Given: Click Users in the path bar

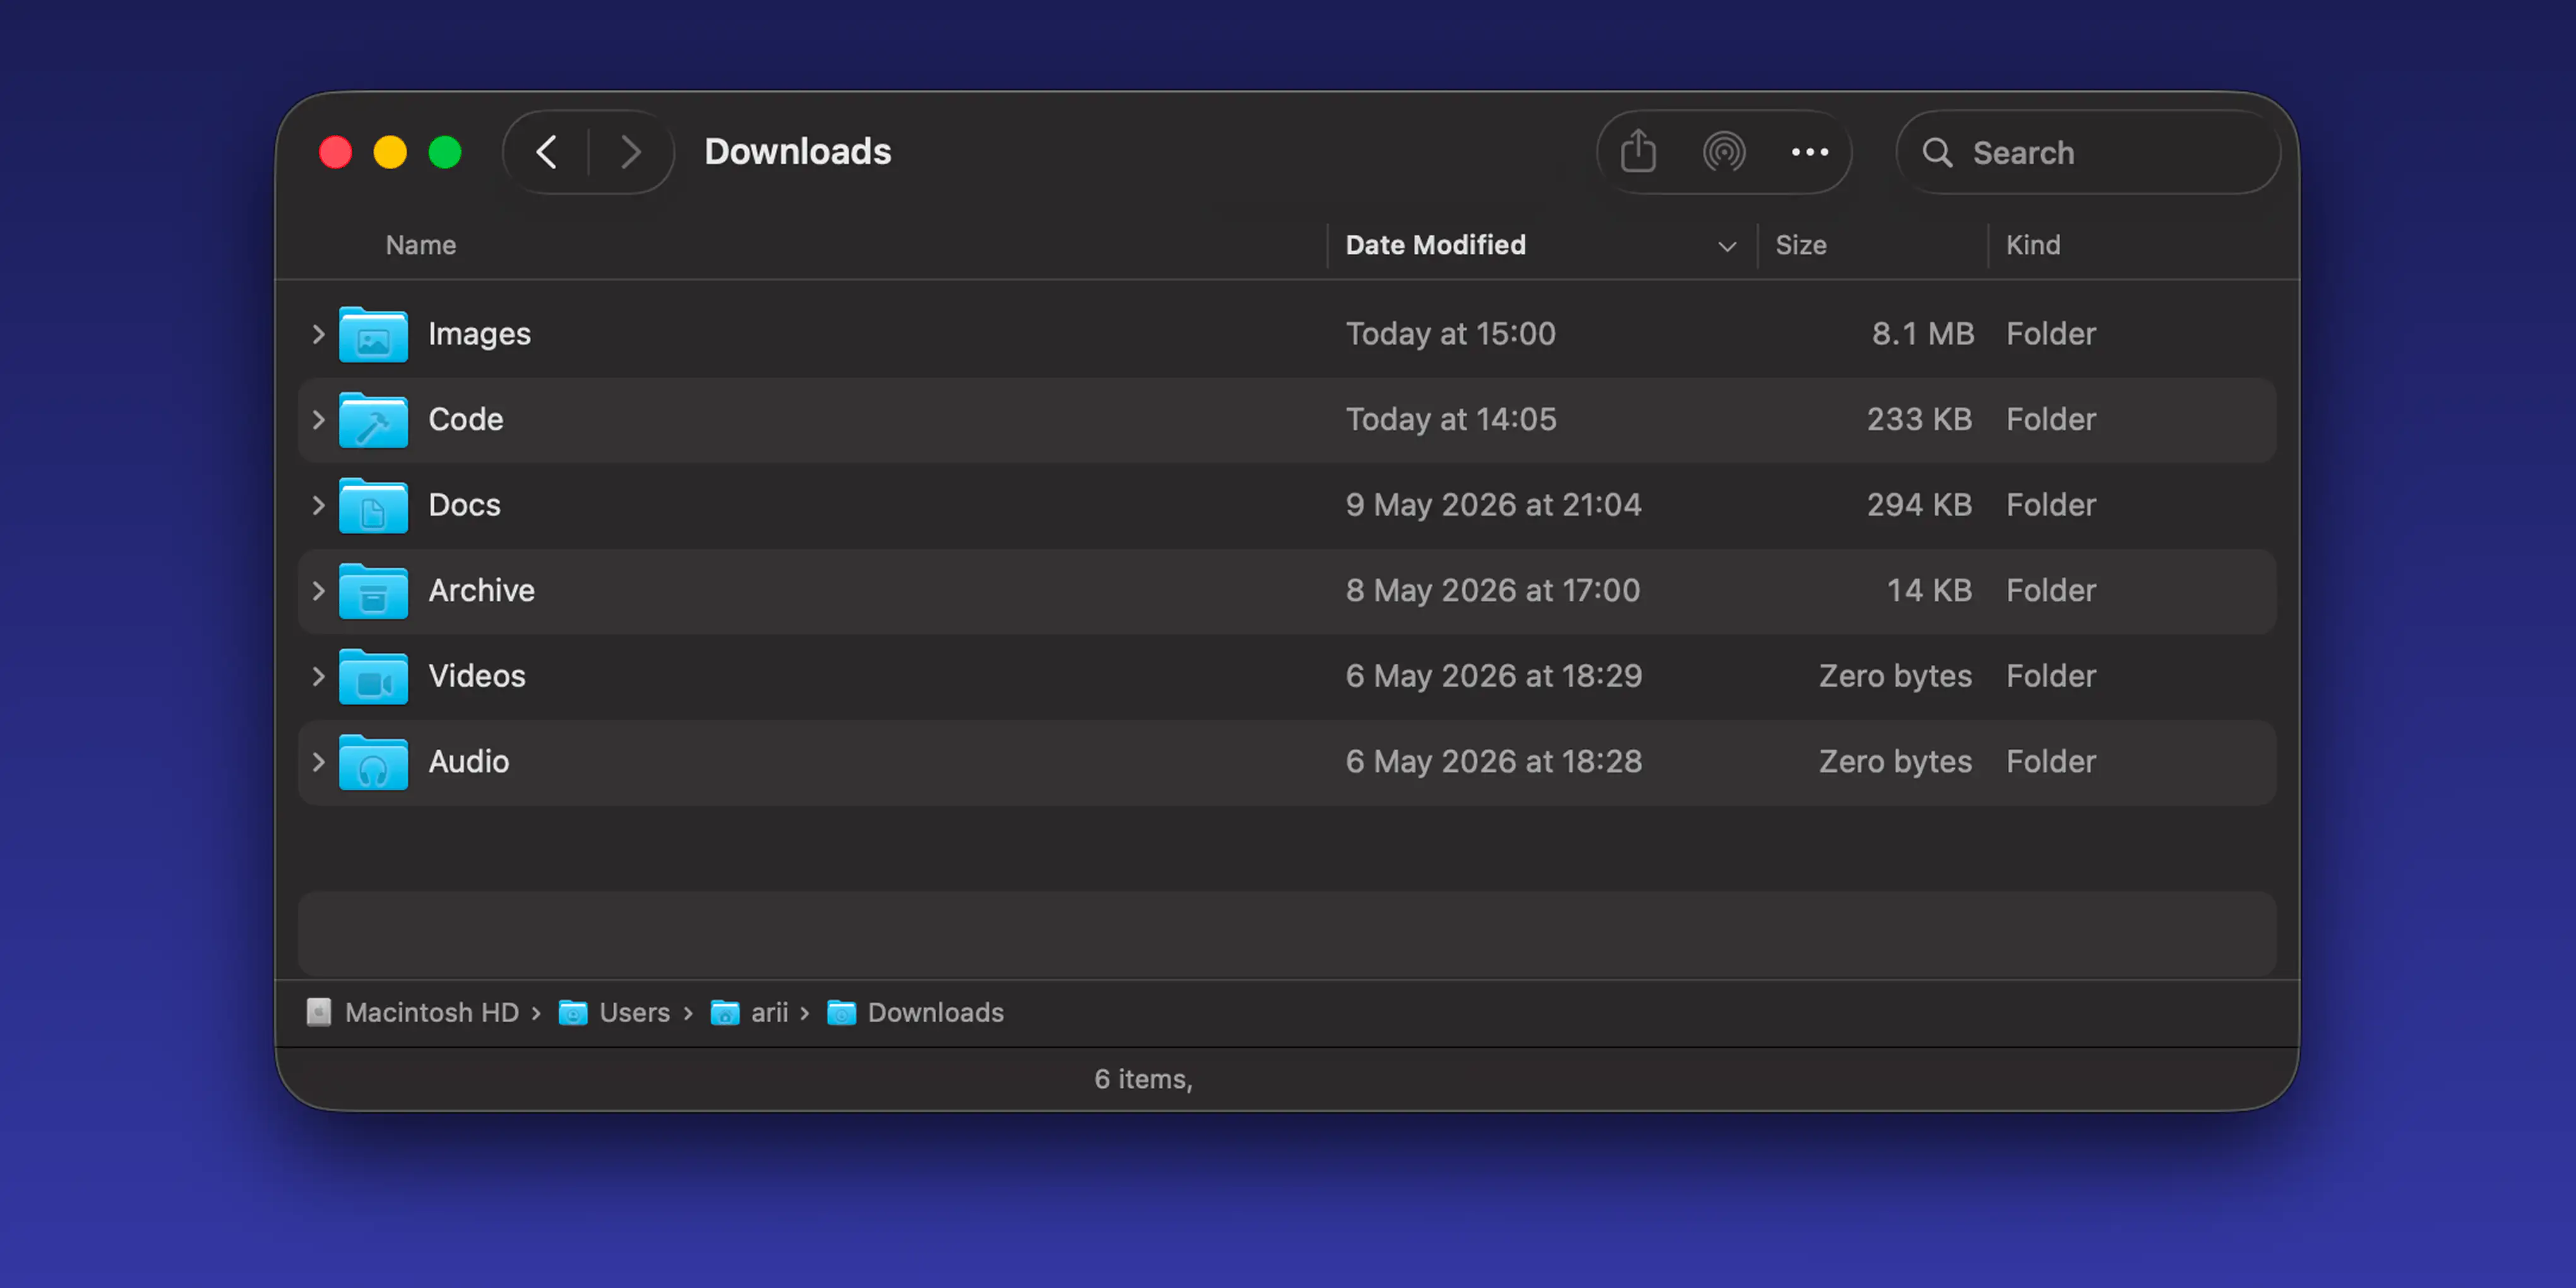Looking at the screenshot, I should 634,1012.
